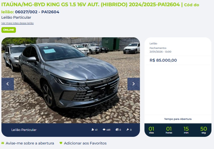Click the envelope notification icon
Screen dimensions: 214x149
click(x=3, y=143)
